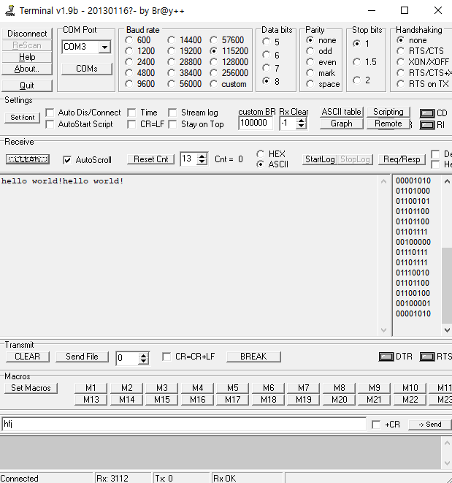Toggle the CR=CR+LF transmit checkbox
452x483 pixels.
pos(166,357)
